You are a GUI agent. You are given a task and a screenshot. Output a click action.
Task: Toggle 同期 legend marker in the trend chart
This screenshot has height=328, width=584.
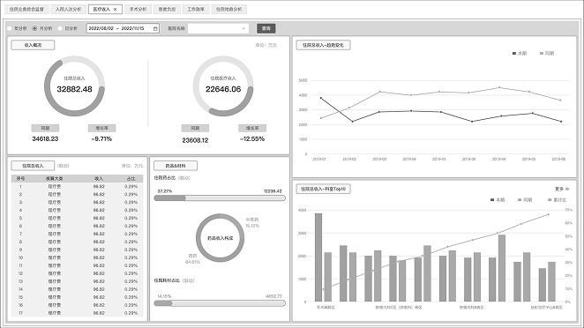(542, 54)
